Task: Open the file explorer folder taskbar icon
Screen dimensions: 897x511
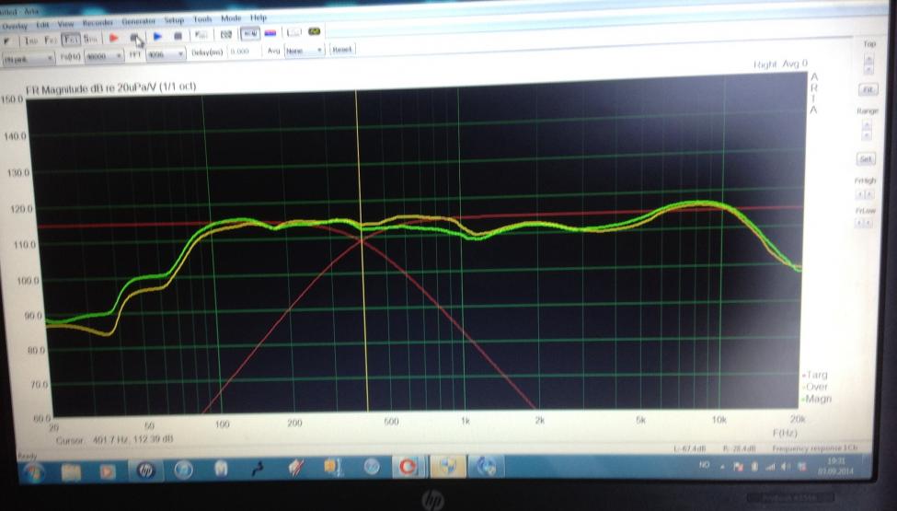Action: point(71,472)
